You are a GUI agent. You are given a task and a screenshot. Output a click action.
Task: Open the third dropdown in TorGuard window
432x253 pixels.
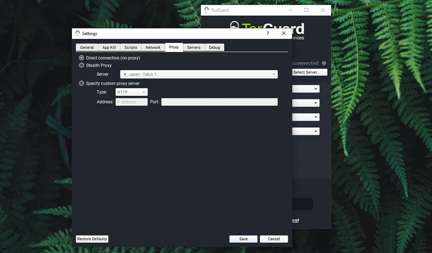click(306, 117)
